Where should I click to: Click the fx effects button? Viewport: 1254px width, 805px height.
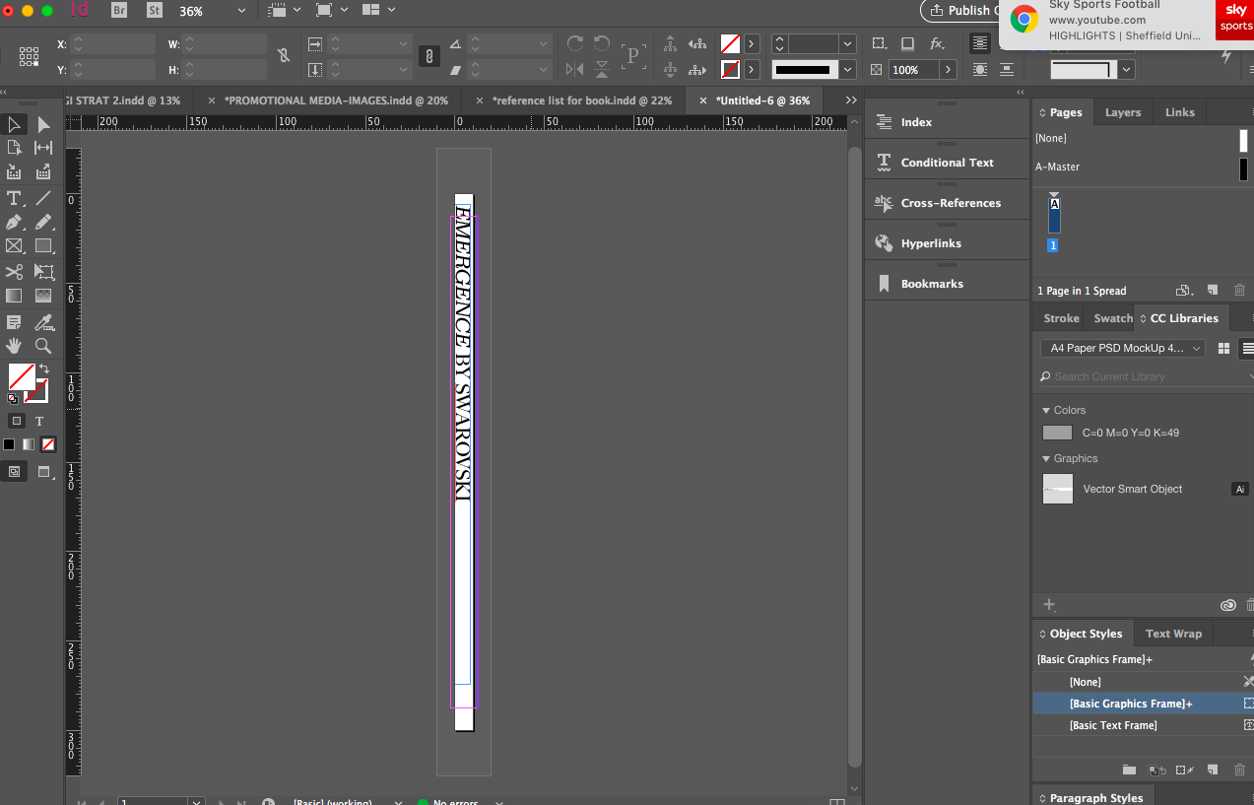point(937,44)
